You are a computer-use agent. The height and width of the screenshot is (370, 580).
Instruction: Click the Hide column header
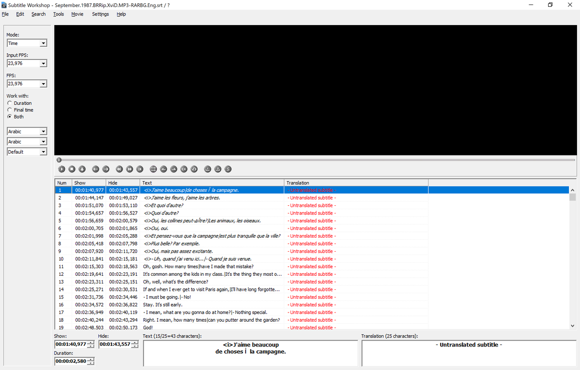(123, 183)
